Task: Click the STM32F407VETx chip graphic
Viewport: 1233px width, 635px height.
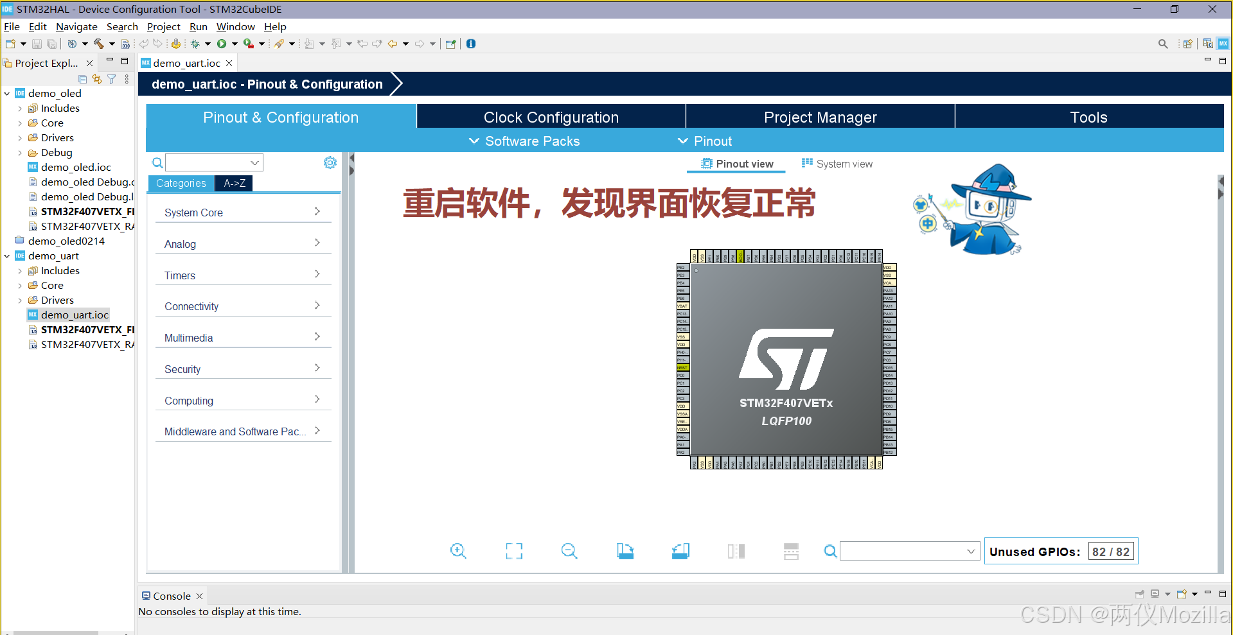Action: tap(786, 360)
